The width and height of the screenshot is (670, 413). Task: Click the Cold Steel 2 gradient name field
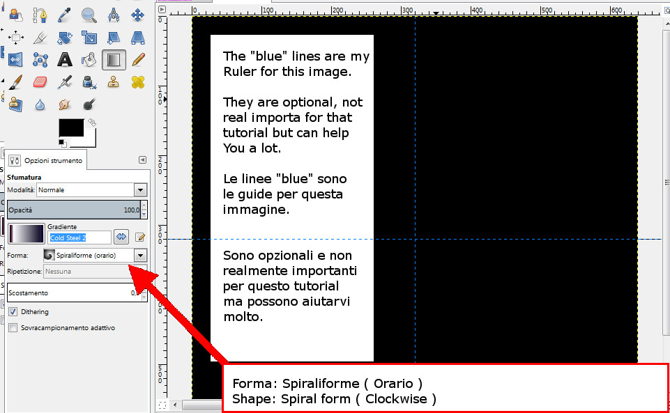coord(79,237)
